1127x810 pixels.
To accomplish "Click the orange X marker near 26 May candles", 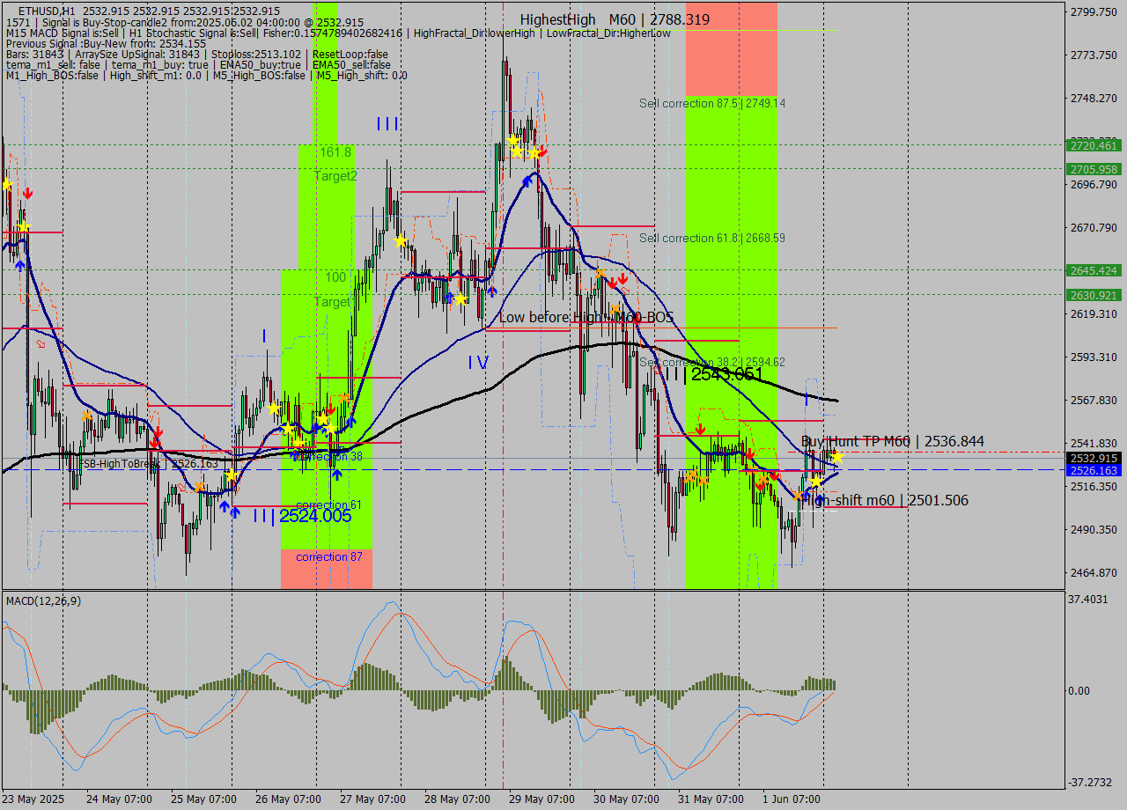I will (x=343, y=398).
